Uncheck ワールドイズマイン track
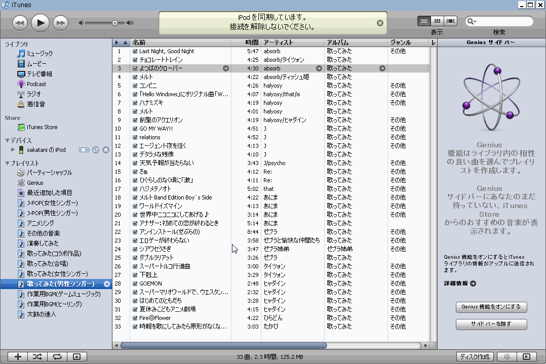Image resolution: width=546 pixels, height=364 pixels. click(x=135, y=206)
